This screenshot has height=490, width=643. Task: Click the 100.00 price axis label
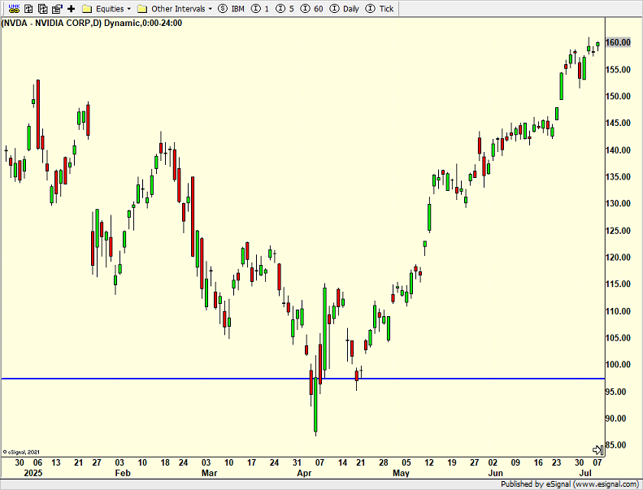(619, 365)
